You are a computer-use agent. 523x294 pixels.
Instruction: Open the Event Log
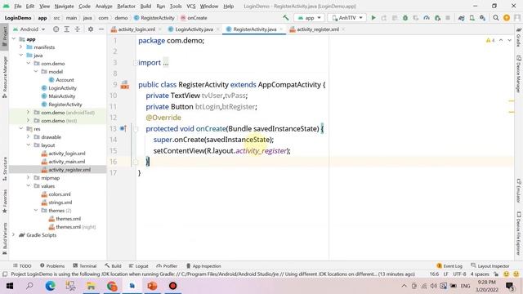click(x=449, y=265)
